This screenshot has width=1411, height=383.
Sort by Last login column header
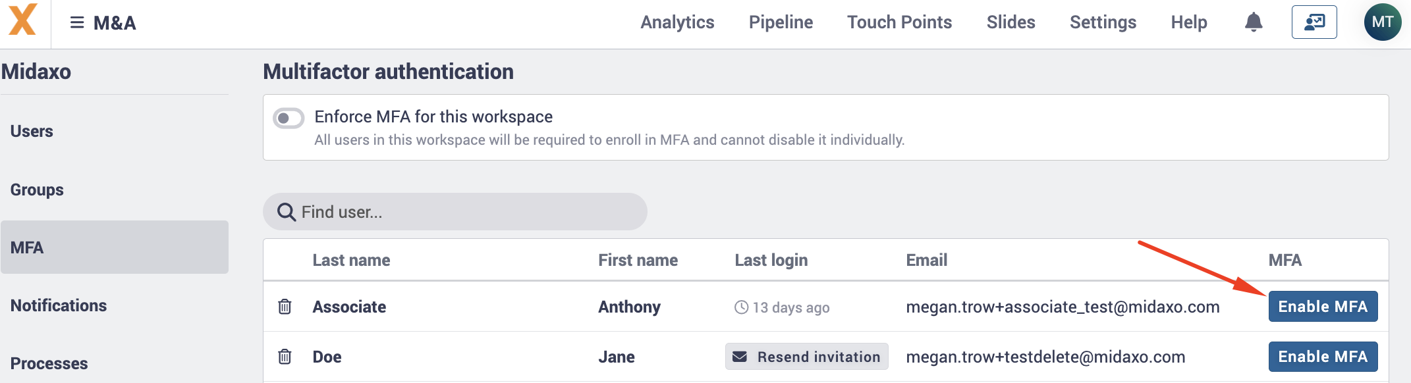click(771, 261)
